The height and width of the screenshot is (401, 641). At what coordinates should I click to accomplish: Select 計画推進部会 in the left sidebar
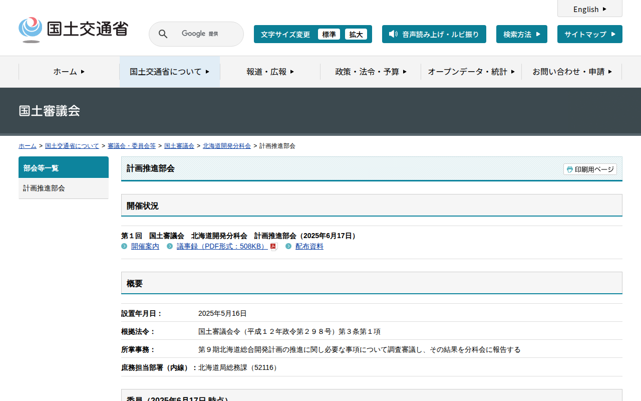tap(44, 188)
